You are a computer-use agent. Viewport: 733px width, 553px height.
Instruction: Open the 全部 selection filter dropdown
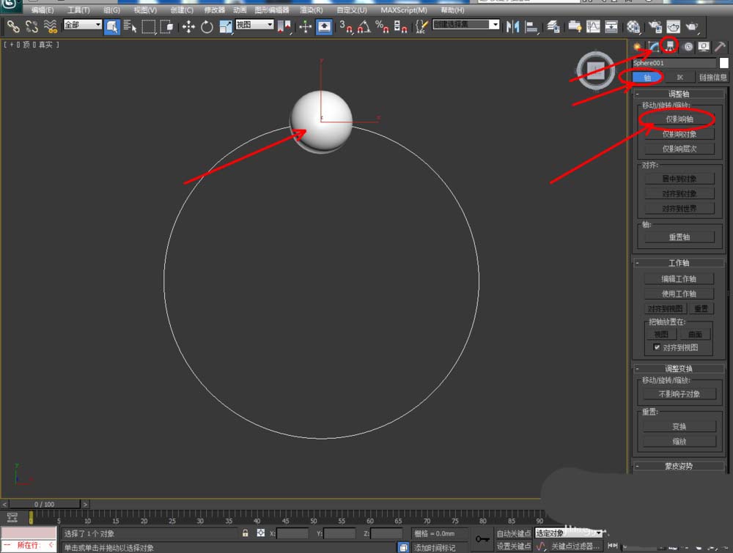82,25
